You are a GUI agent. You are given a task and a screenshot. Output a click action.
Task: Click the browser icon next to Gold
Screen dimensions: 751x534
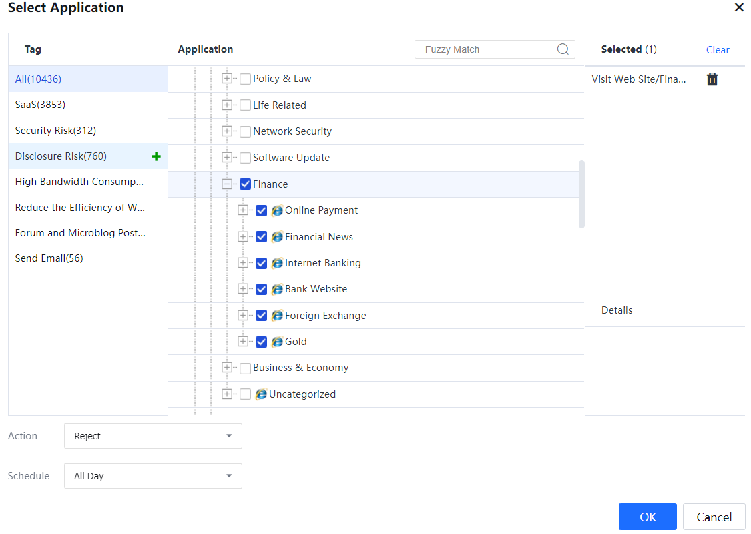pos(277,342)
